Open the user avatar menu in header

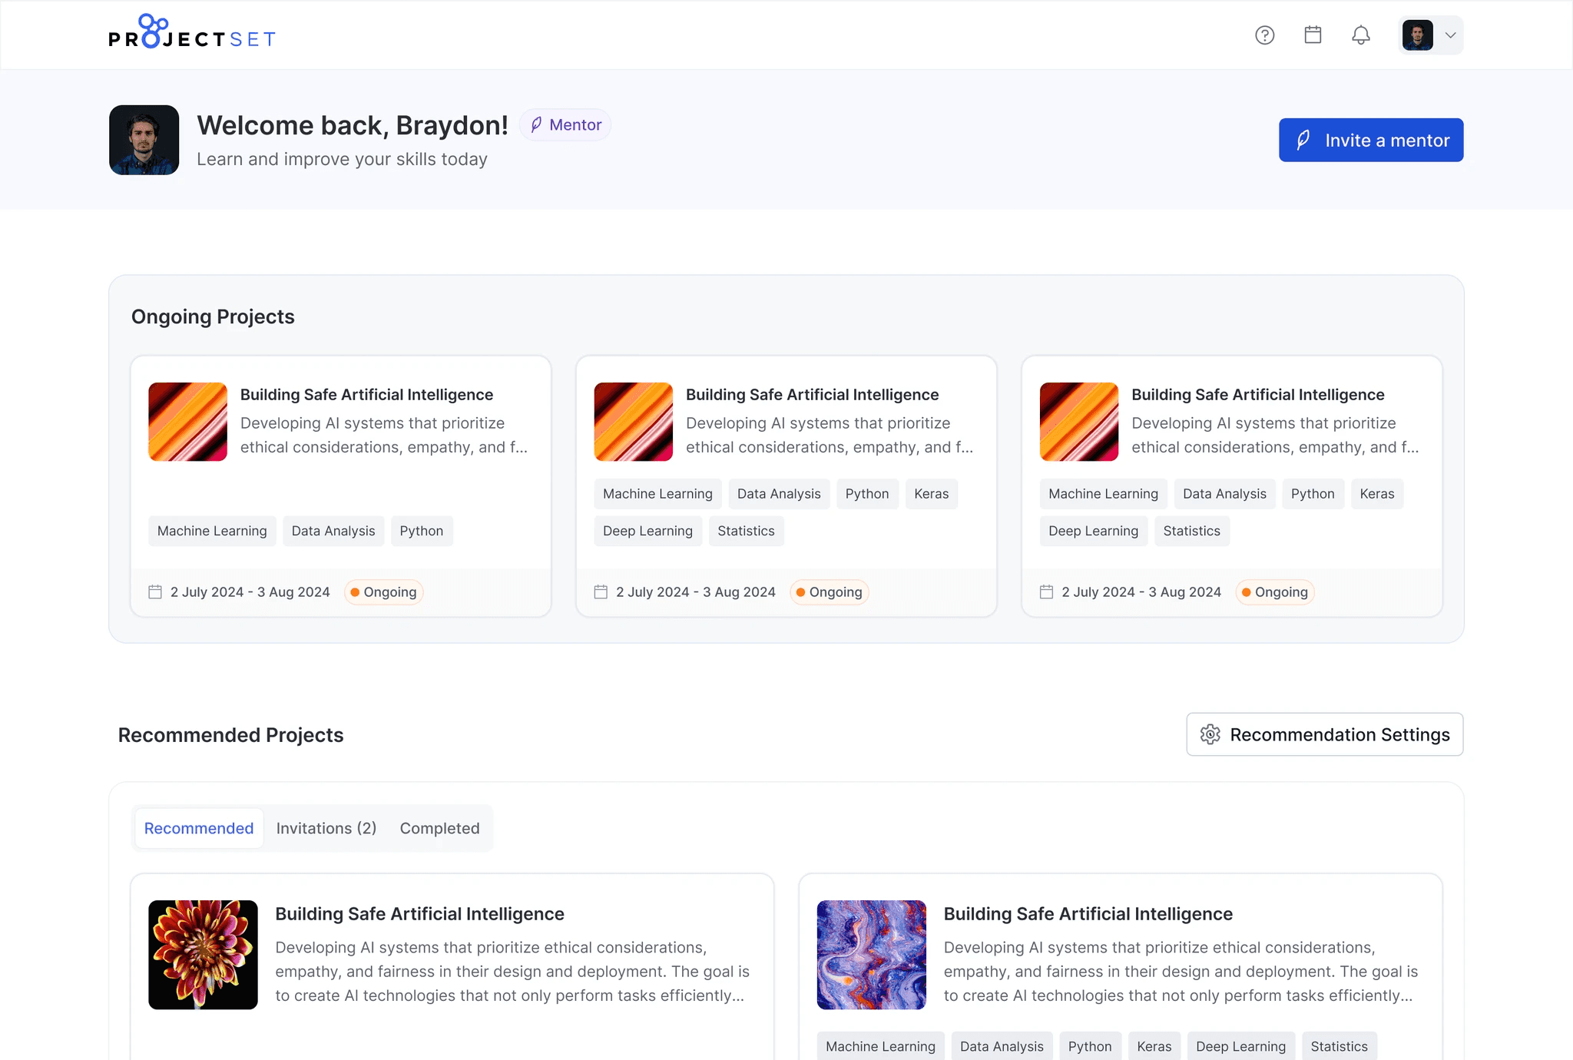1417,35
